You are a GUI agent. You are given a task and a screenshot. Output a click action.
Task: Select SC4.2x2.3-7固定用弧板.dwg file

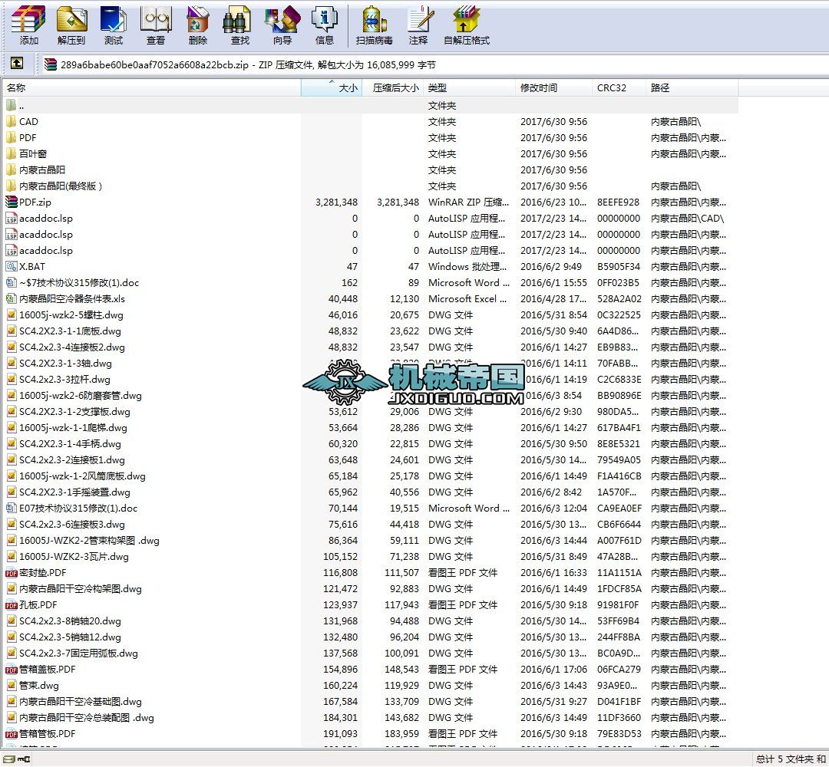370,653
